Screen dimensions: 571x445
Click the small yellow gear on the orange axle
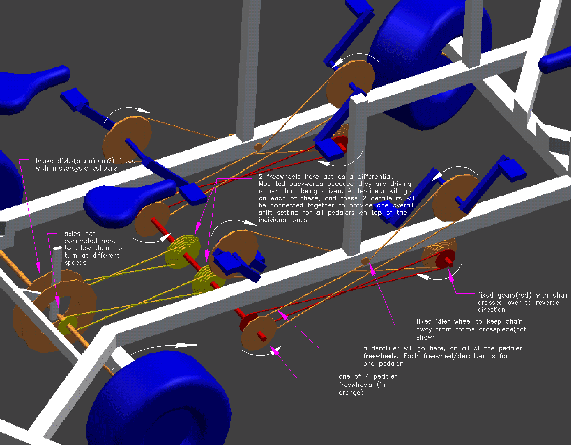(x=67, y=325)
